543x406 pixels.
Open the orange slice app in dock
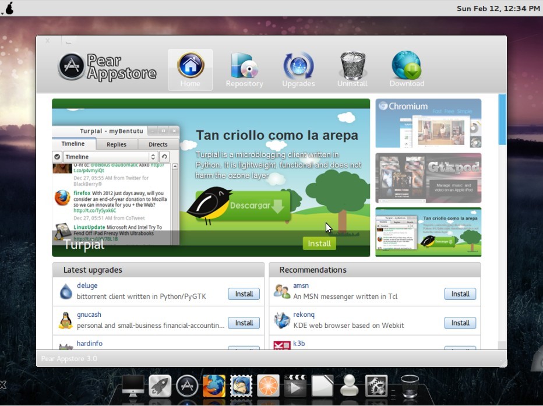tap(269, 386)
